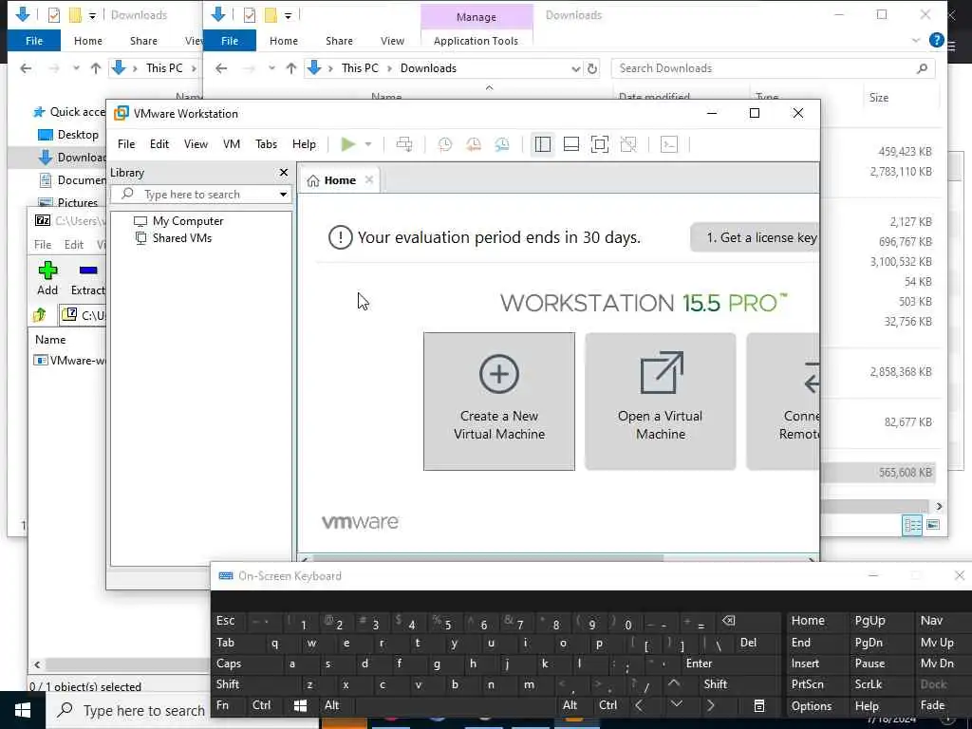Click the Windows logo key on keyboard

pos(300,705)
